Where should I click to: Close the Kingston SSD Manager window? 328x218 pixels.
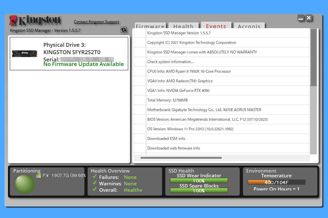(309, 18)
